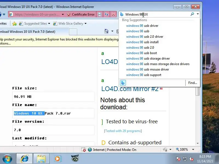Image resolution: width=219 pixels, height=164 pixels.
Task: Click the scrollbar down arrow
Action: (198, 143)
